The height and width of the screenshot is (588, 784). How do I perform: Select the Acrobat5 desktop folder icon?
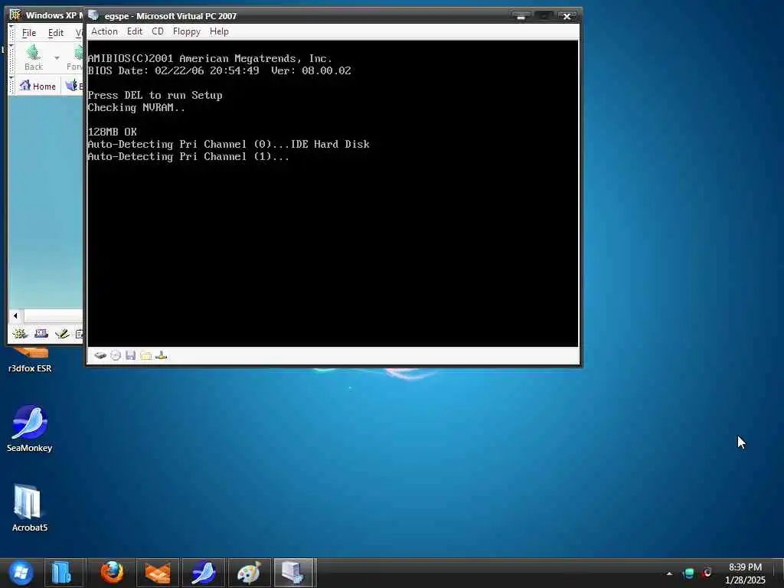[x=30, y=508]
